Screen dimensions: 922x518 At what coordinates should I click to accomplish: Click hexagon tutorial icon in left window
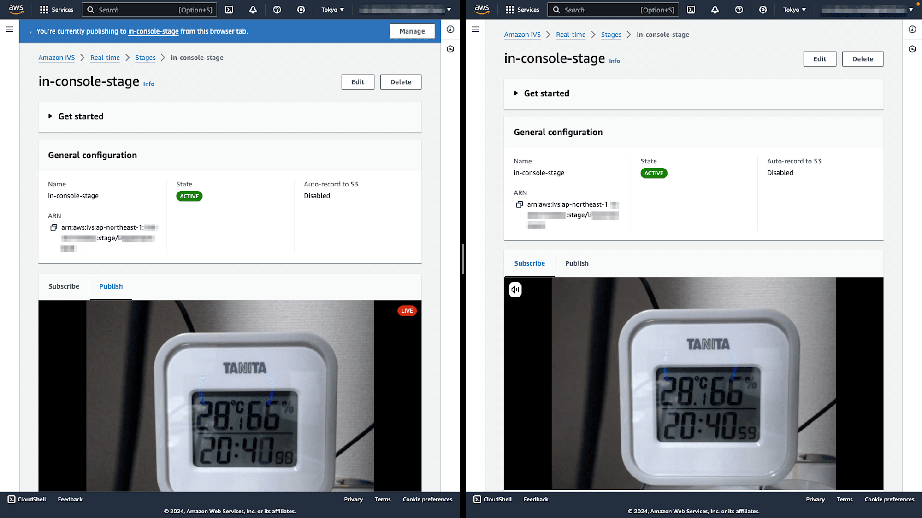coord(450,49)
